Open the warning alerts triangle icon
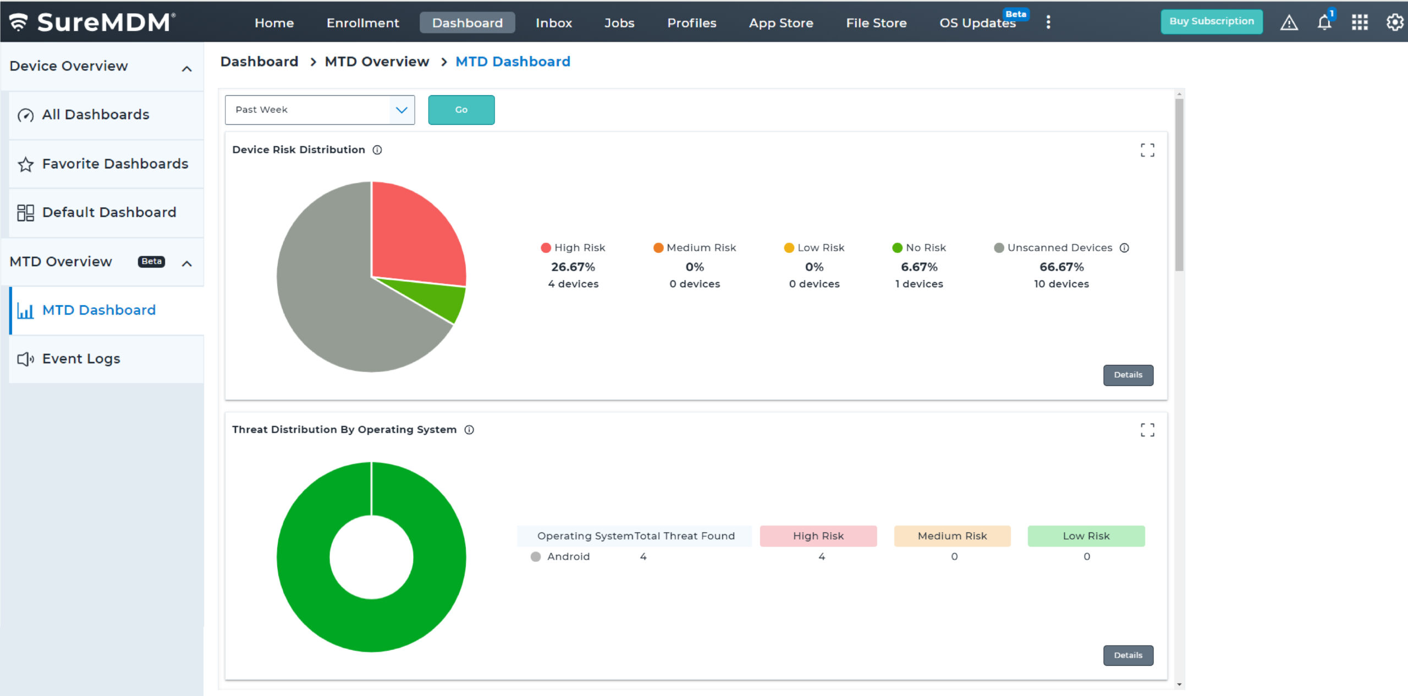Image resolution: width=1408 pixels, height=696 pixels. click(1289, 23)
